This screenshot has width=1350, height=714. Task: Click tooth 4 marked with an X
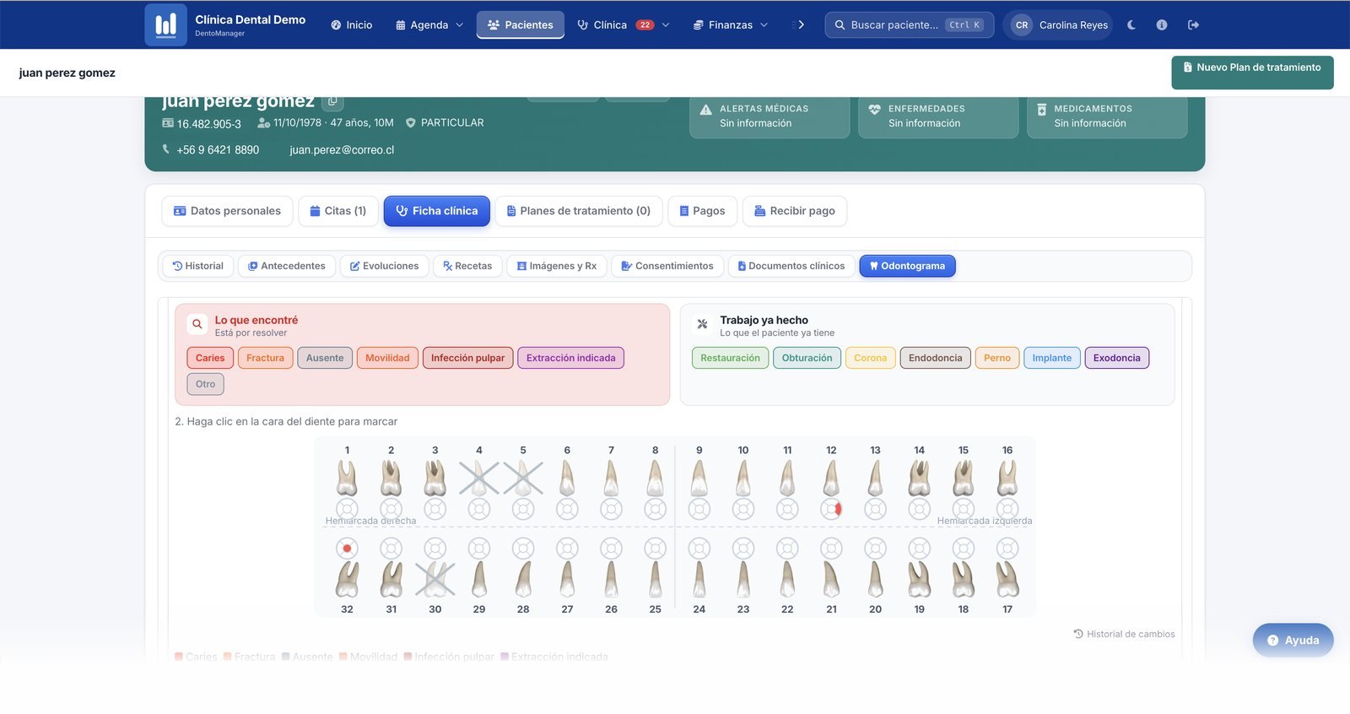(x=479, y=478)
